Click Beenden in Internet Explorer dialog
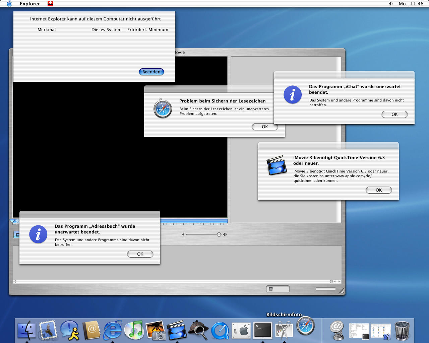 pos(151,72)
